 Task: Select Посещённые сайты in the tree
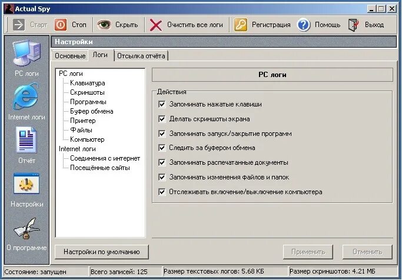(100, 168)
